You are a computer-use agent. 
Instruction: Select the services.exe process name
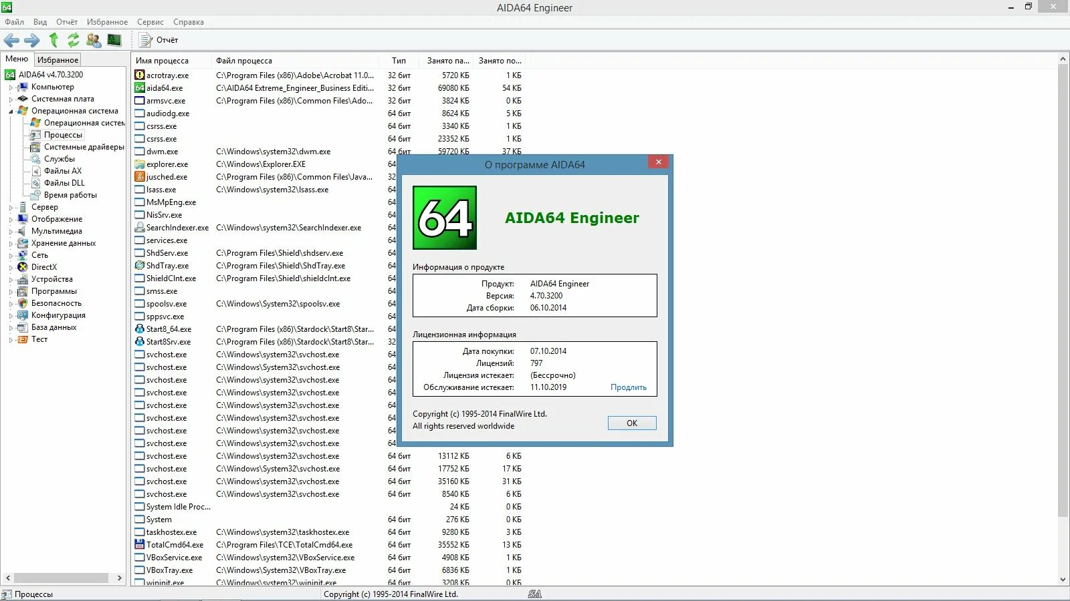[x=167, y=240]
